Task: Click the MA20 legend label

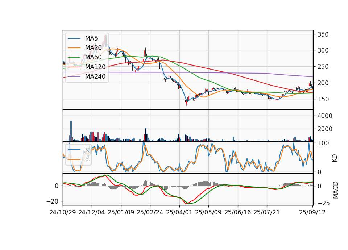Action: pos(93,48)
